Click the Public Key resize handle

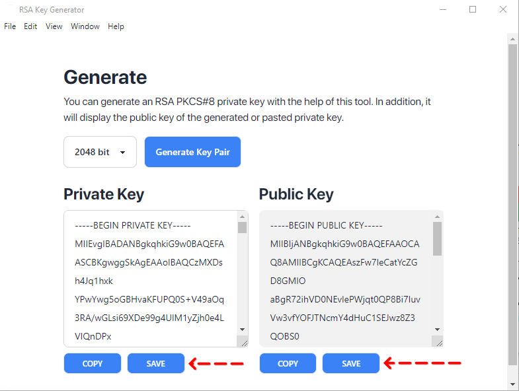point(438,342)
